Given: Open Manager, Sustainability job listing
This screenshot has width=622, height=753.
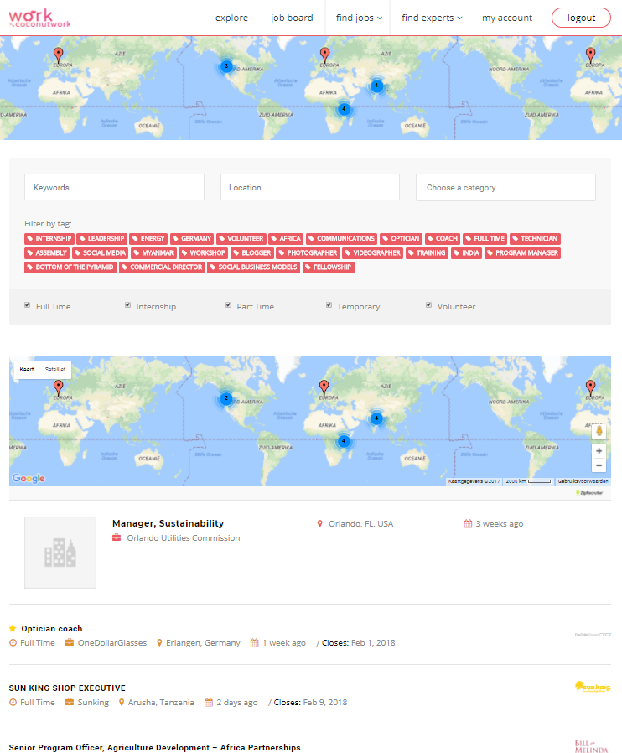Looking at the screenshot, I should pos(168,523).
